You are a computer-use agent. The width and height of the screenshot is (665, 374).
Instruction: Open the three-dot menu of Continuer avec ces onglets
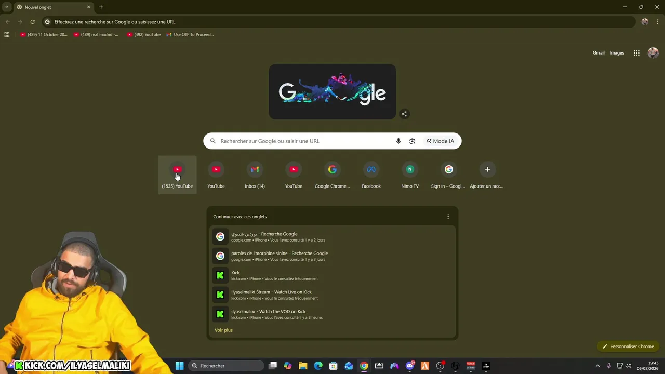[x=448, y=217]
